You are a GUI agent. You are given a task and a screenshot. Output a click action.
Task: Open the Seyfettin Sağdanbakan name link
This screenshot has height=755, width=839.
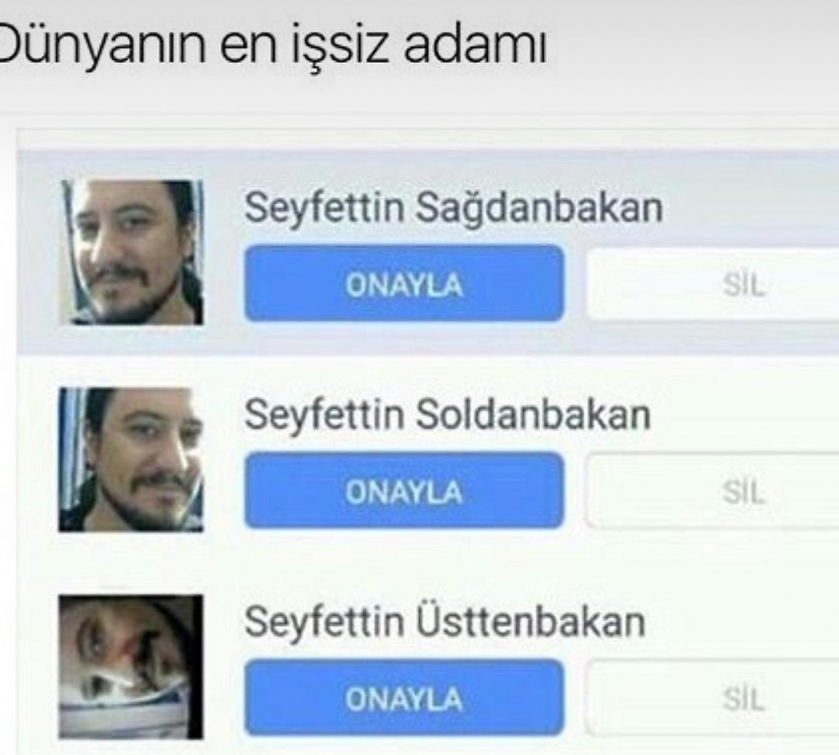coord(453,208)
